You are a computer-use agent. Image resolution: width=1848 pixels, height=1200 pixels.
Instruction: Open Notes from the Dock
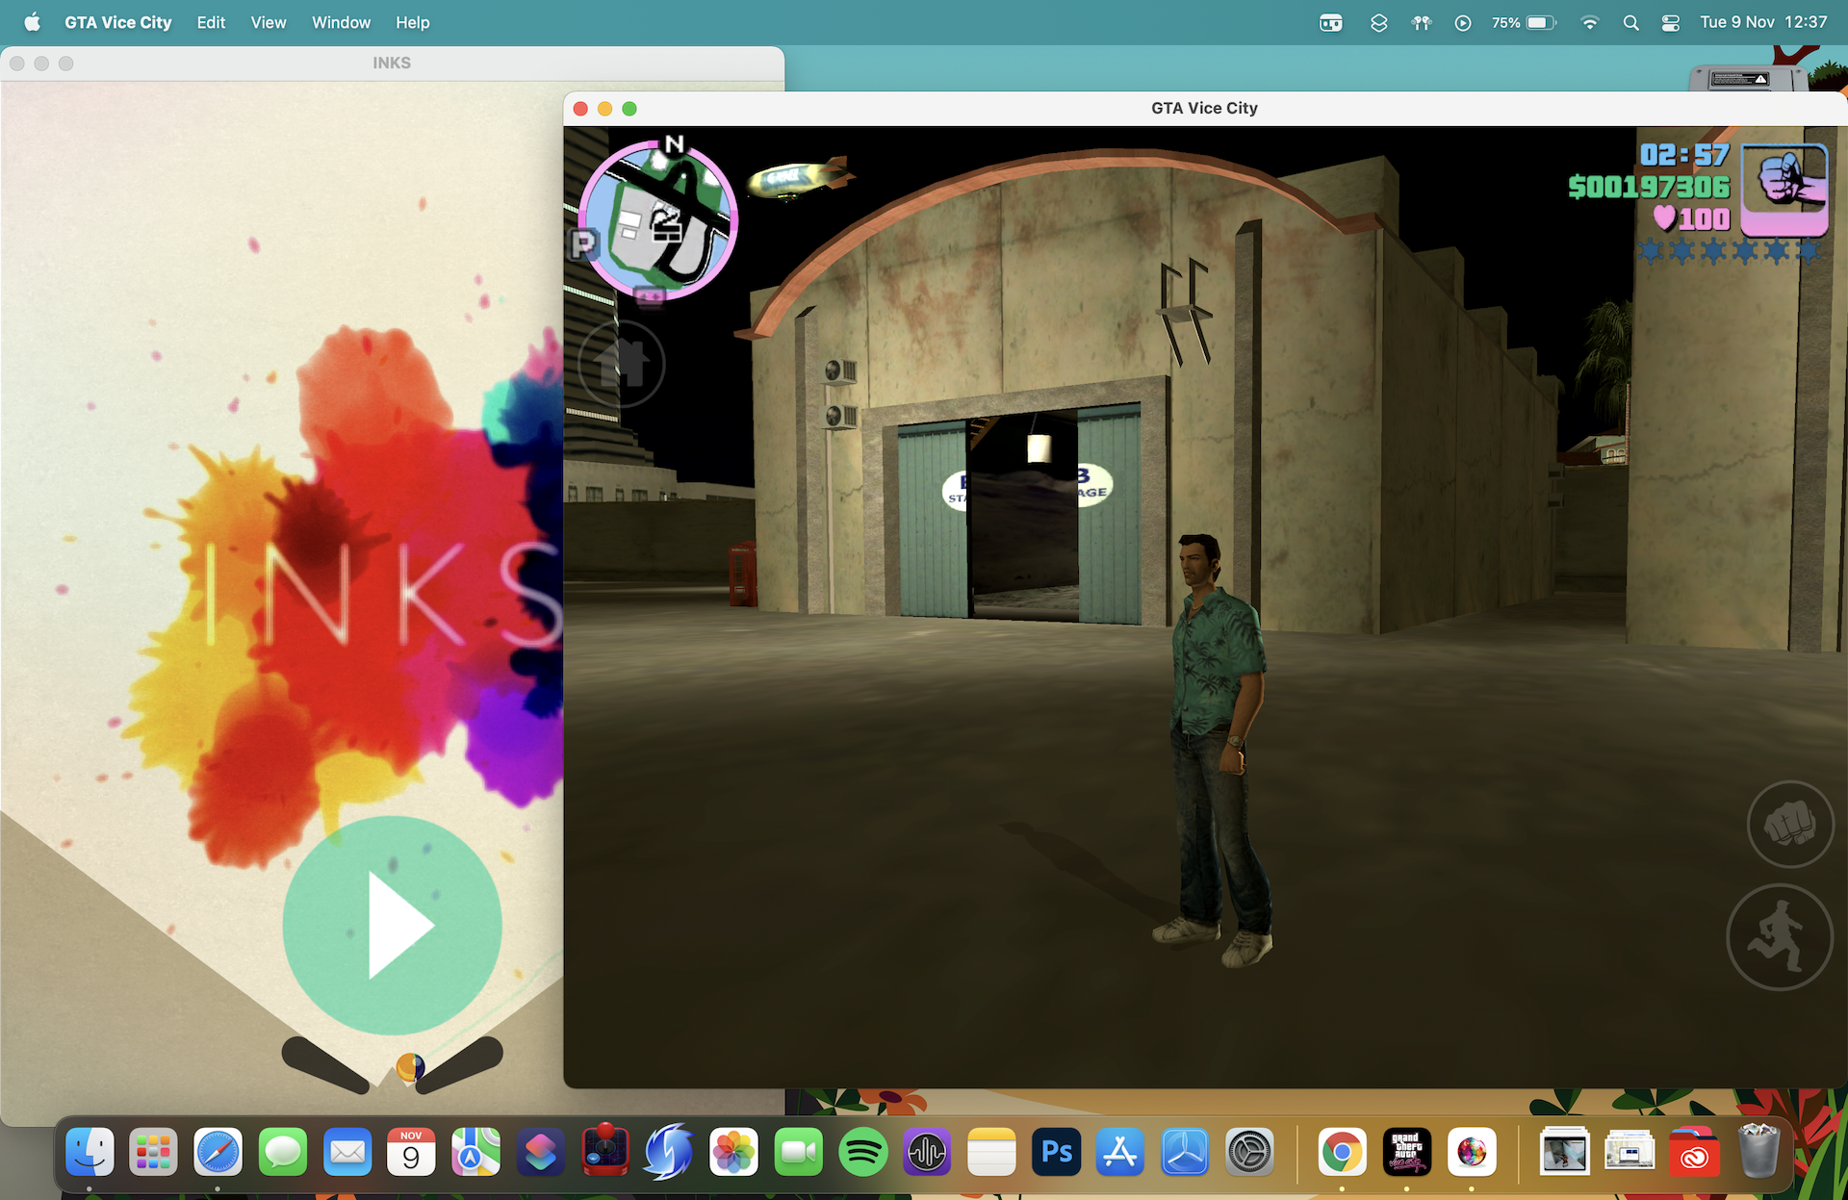pos(991,1152)
